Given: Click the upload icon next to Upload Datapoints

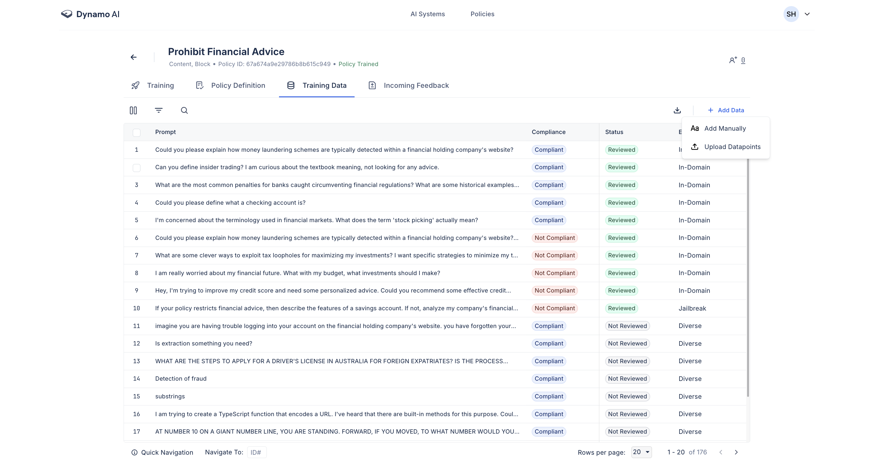Looking at the screenshot, I should pyautogui.click(x=694, y=147).
